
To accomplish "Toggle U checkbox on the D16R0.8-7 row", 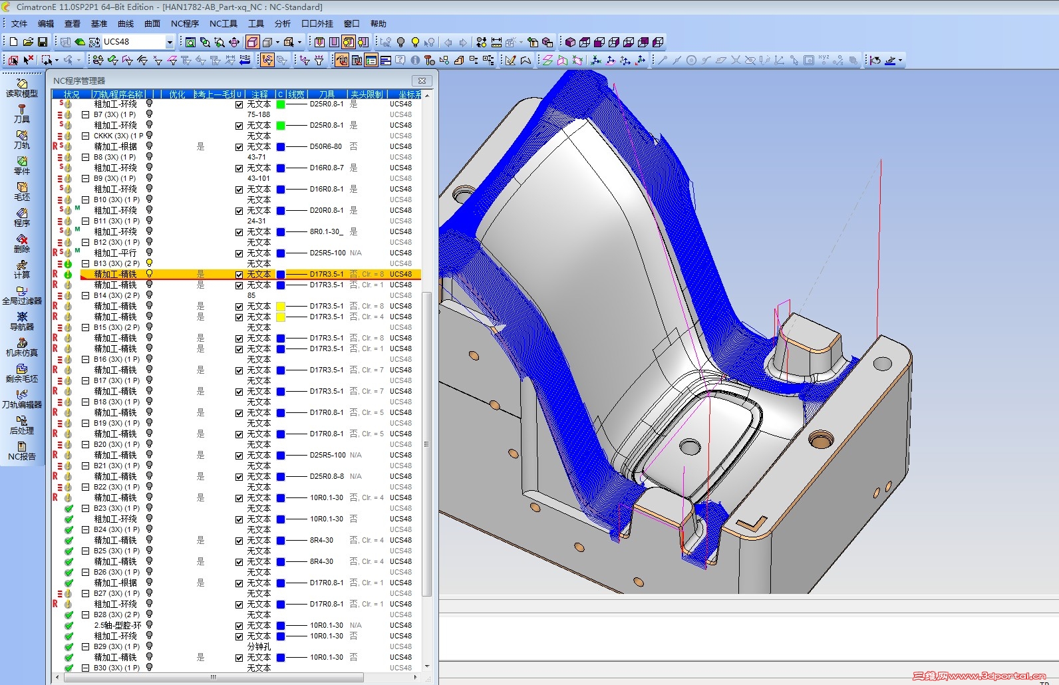I will (x=239, y=168).
